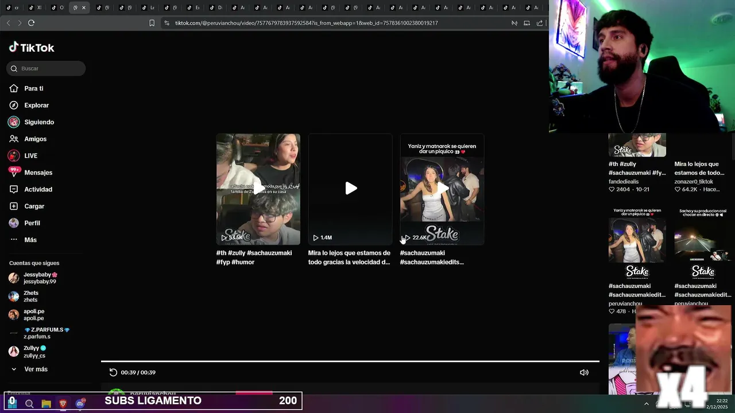Click the Para ti home icon
Screen dimensions: 735x413
[14, 88]
